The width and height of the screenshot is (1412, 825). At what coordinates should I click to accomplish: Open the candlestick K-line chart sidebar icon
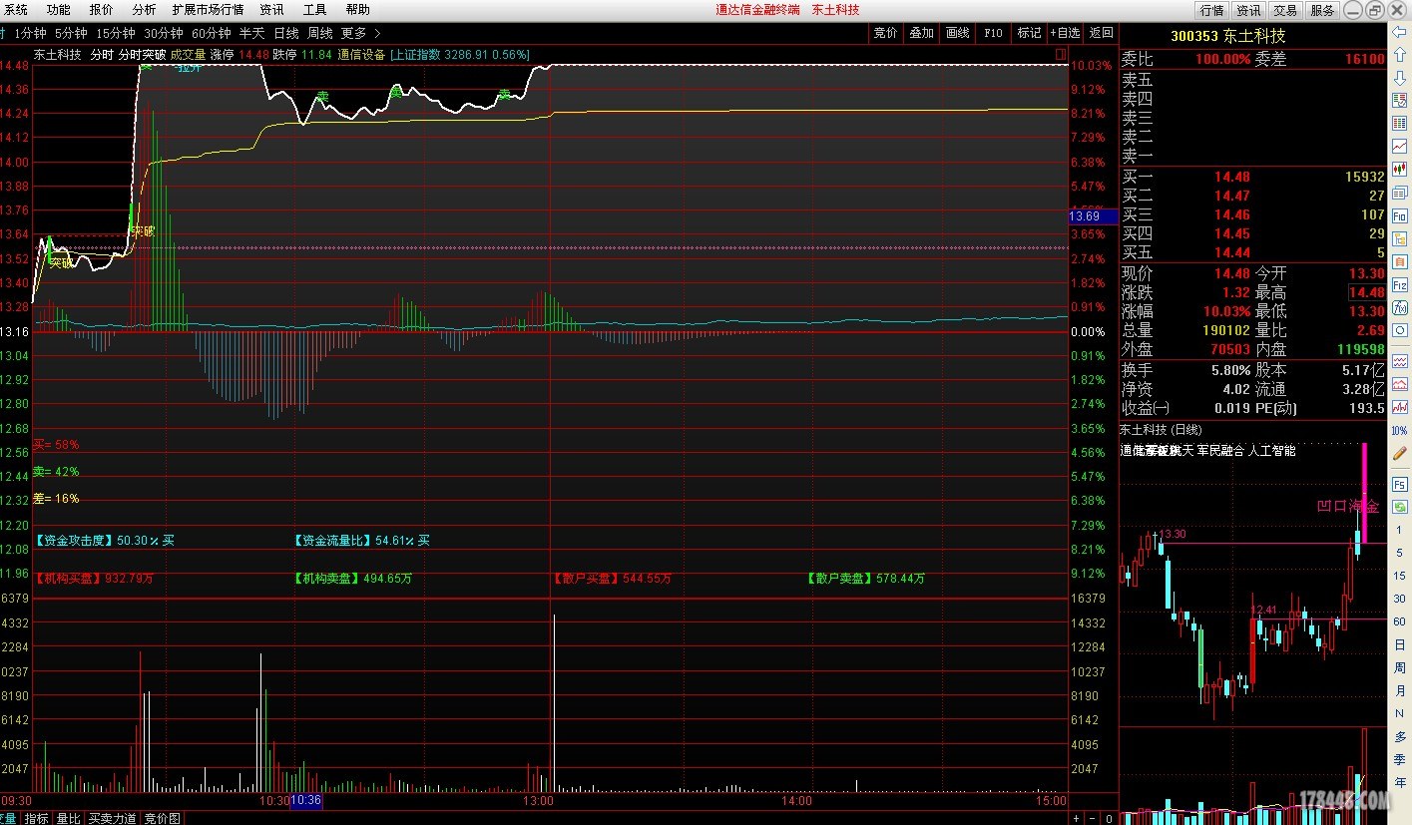(1400, 168)
